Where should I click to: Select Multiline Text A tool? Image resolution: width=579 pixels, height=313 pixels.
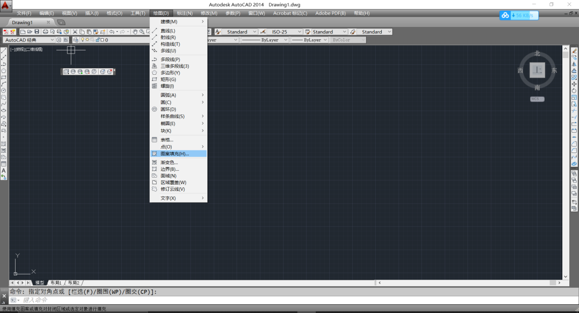coord(4,171)
